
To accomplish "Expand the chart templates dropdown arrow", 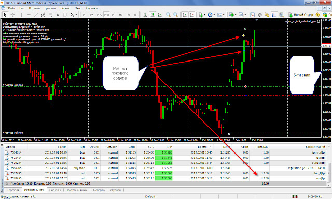I will coord(224,15).
